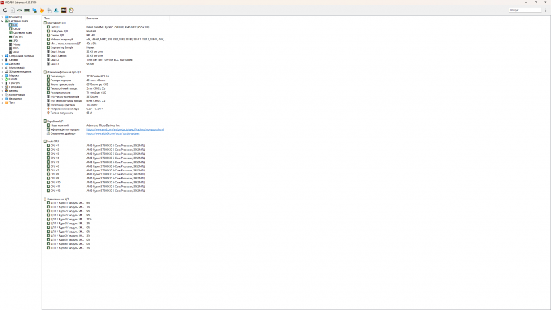This screenshot has height=310, width=551.
Task: Expand the Комп'ютер tree node
Action: click(x=2, y=17)
